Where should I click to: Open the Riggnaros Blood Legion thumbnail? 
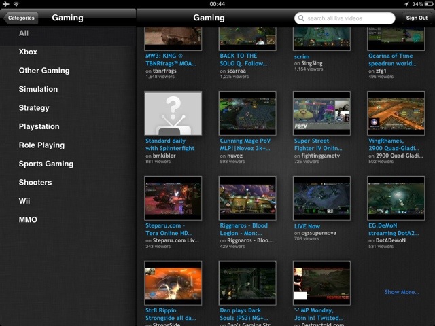click(x=247, y=198)
